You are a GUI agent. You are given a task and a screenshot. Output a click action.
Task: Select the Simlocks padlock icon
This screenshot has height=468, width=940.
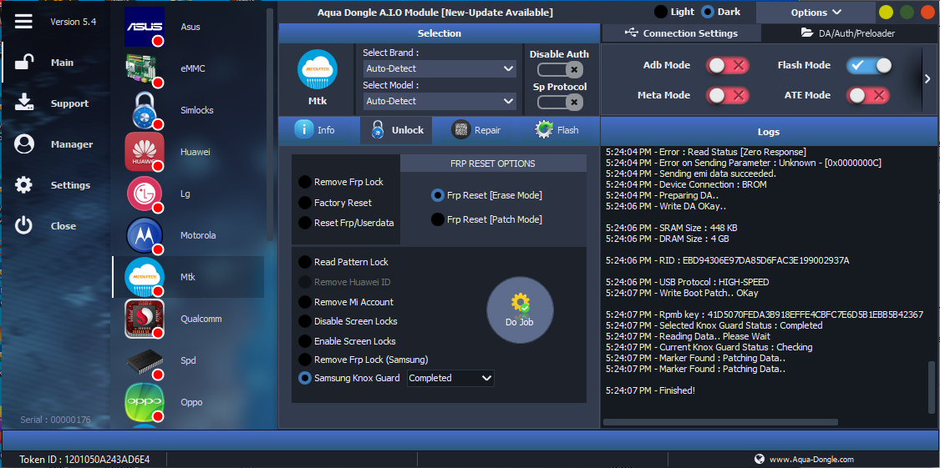click(x=145, y=110)
